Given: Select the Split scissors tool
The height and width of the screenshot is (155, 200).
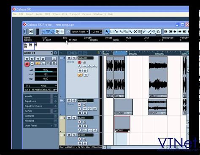Looking at the screenshot, I should tap(116, 32).
